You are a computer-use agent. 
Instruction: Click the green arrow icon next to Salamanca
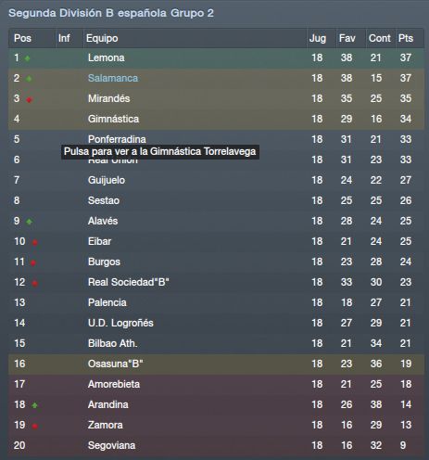tap(29, 79)
